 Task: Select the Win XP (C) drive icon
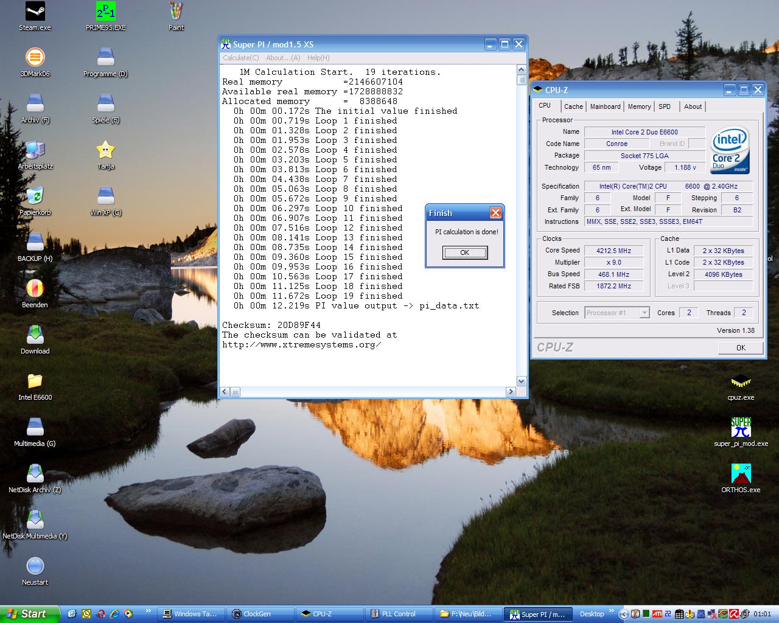[x=106, y=201]
